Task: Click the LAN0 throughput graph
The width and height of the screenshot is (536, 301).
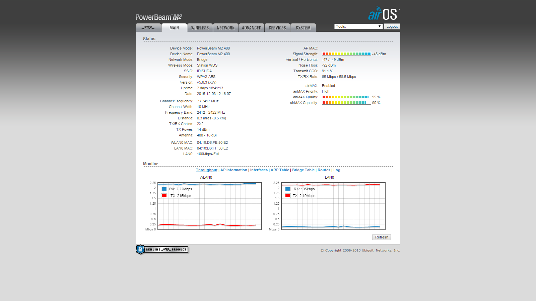Action: [333, 206]
